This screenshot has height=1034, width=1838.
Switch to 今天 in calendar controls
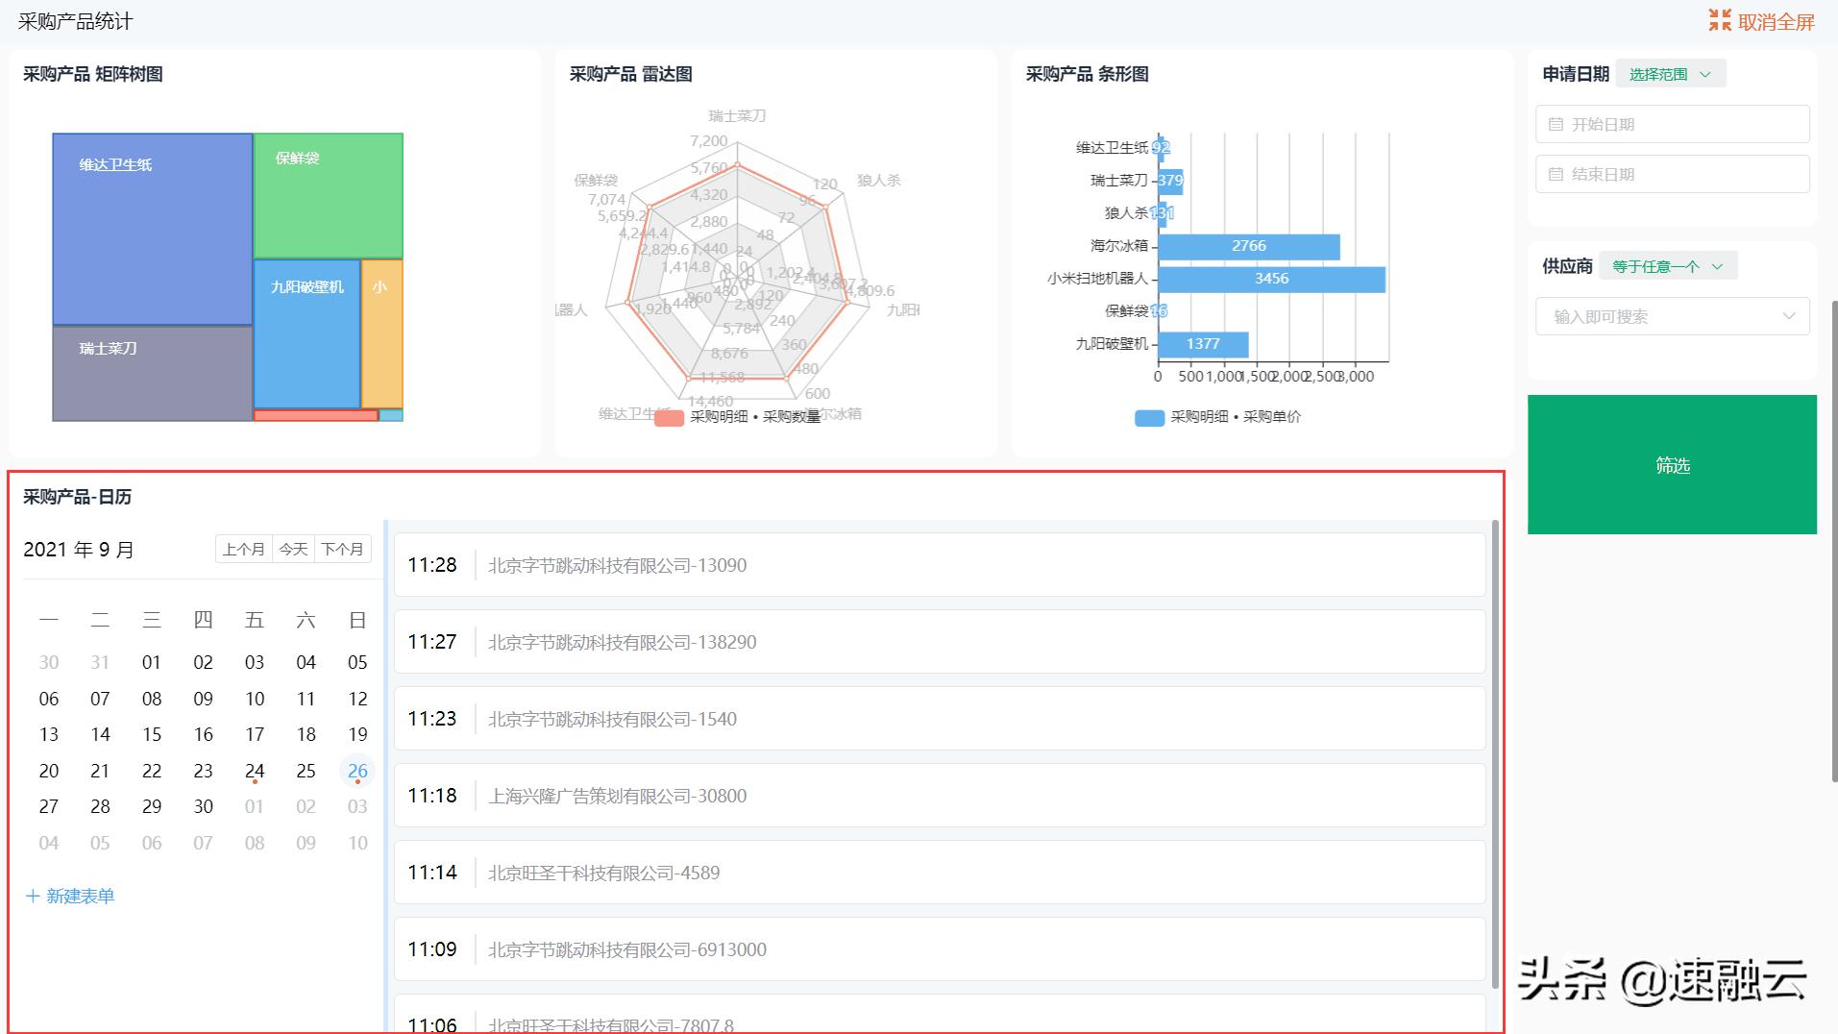pos(292,549)
